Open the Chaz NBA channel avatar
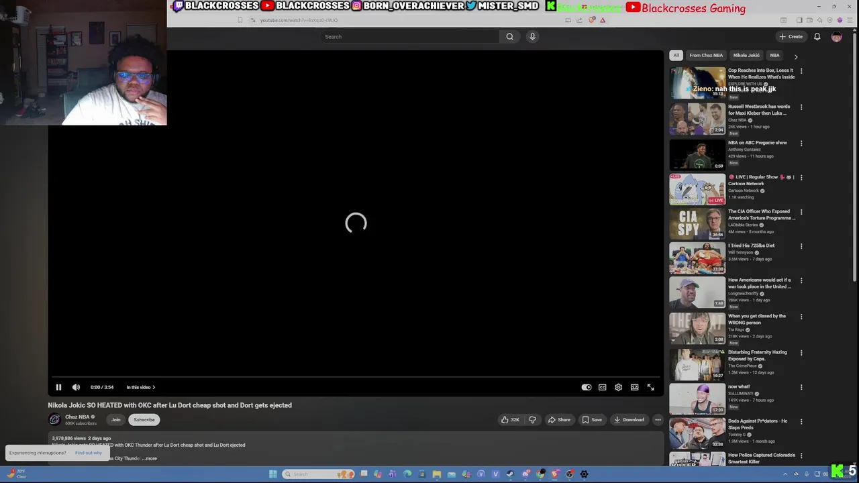 54,420
